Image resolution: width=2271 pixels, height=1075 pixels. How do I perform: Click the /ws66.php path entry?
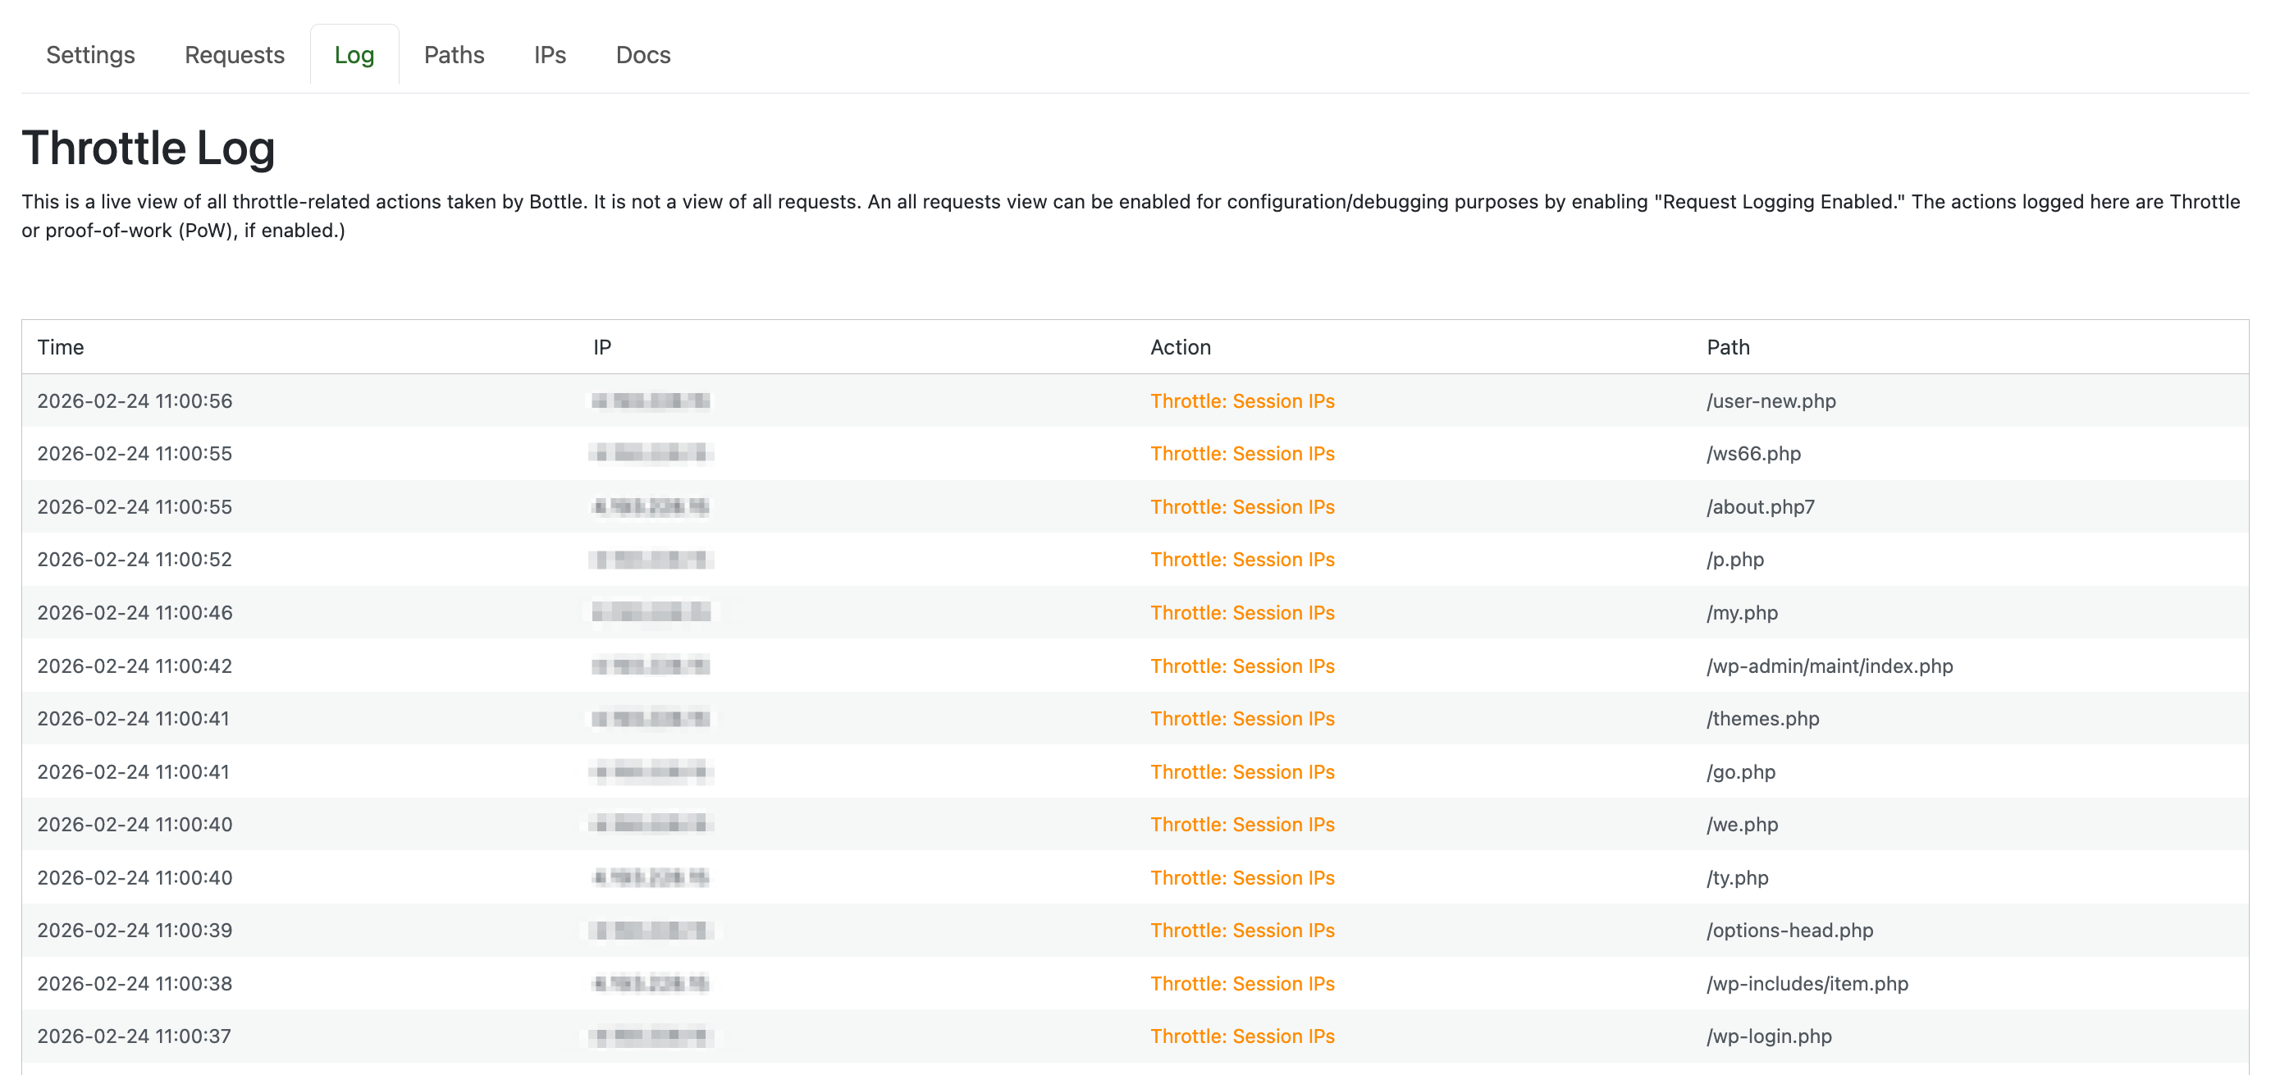[1753, 453]
